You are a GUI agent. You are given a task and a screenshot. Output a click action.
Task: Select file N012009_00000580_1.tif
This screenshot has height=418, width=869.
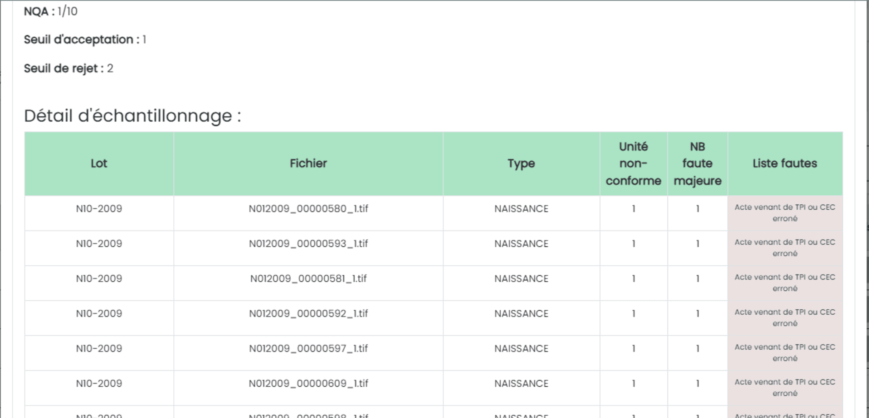click(308, 209)
